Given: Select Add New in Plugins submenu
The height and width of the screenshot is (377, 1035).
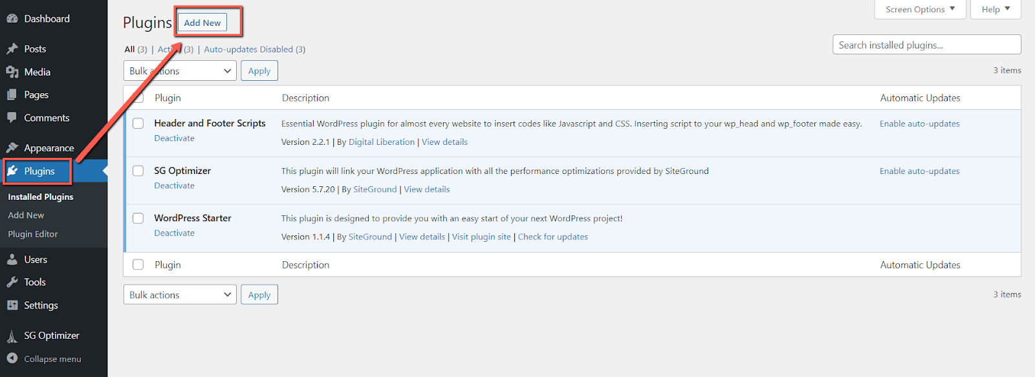Looking at the screenshot, I should coord(26,215).
